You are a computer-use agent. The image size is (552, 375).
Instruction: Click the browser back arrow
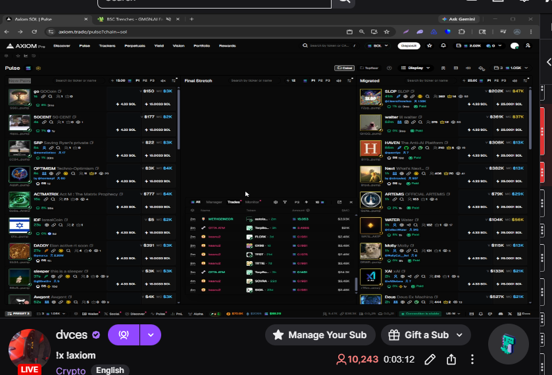(x=7, y=32)
